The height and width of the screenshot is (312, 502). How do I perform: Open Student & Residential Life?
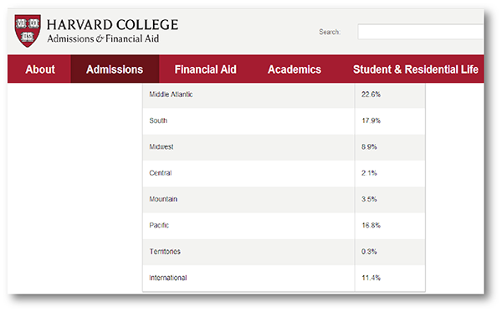coord(416,69)
